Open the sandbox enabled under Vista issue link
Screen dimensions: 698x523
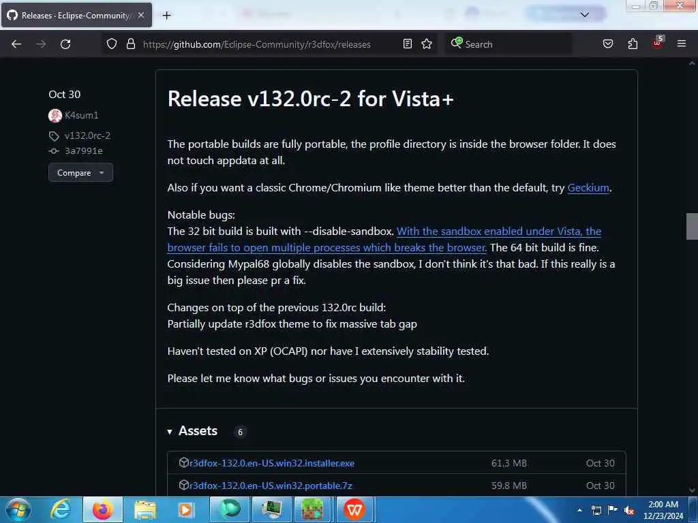point(384,239)
